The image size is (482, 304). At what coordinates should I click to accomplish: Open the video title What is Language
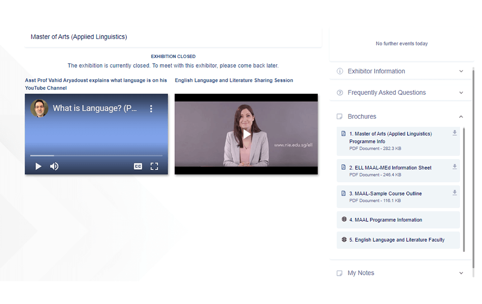coord(95,108)
